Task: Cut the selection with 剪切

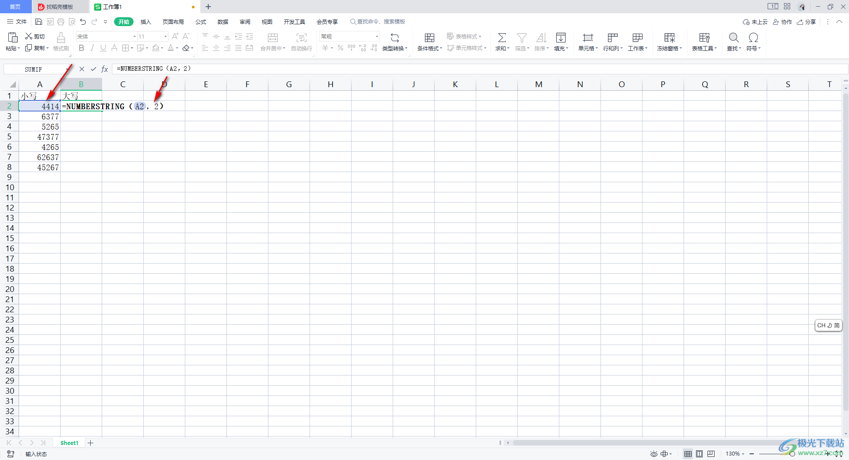Action: tap(35, 36)
